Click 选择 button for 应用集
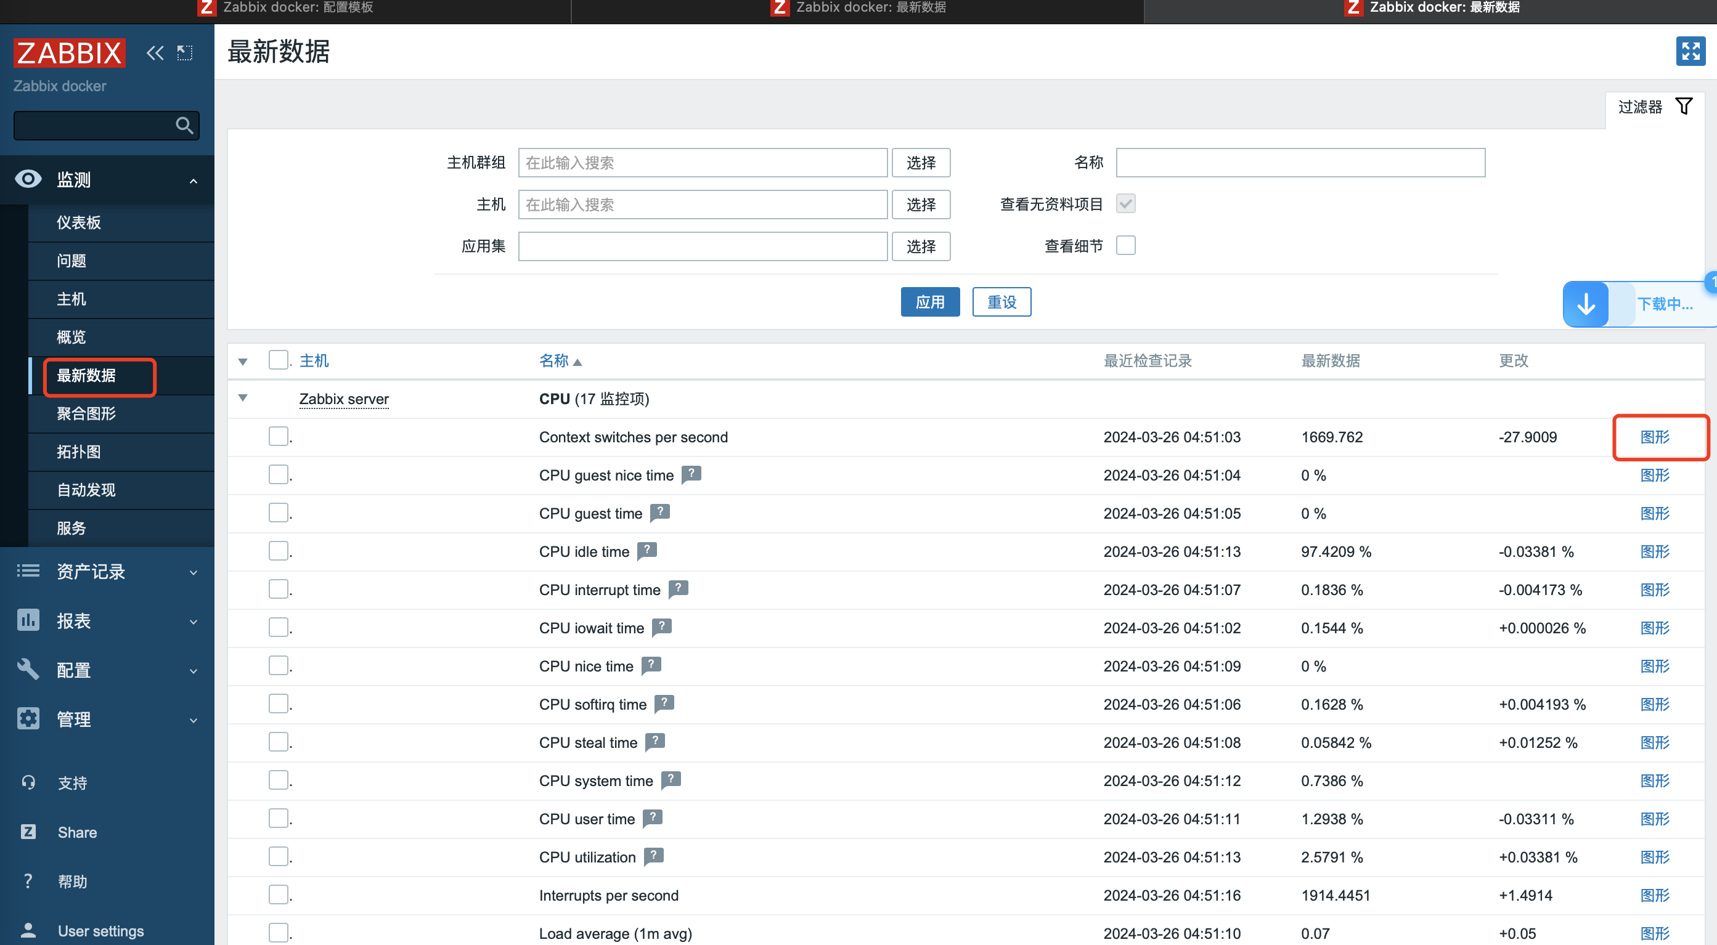Image resolution: width=1717 pixels, height=945 pixels. tap(921, 246)
